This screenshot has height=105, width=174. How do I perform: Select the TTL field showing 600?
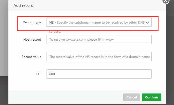99,74
